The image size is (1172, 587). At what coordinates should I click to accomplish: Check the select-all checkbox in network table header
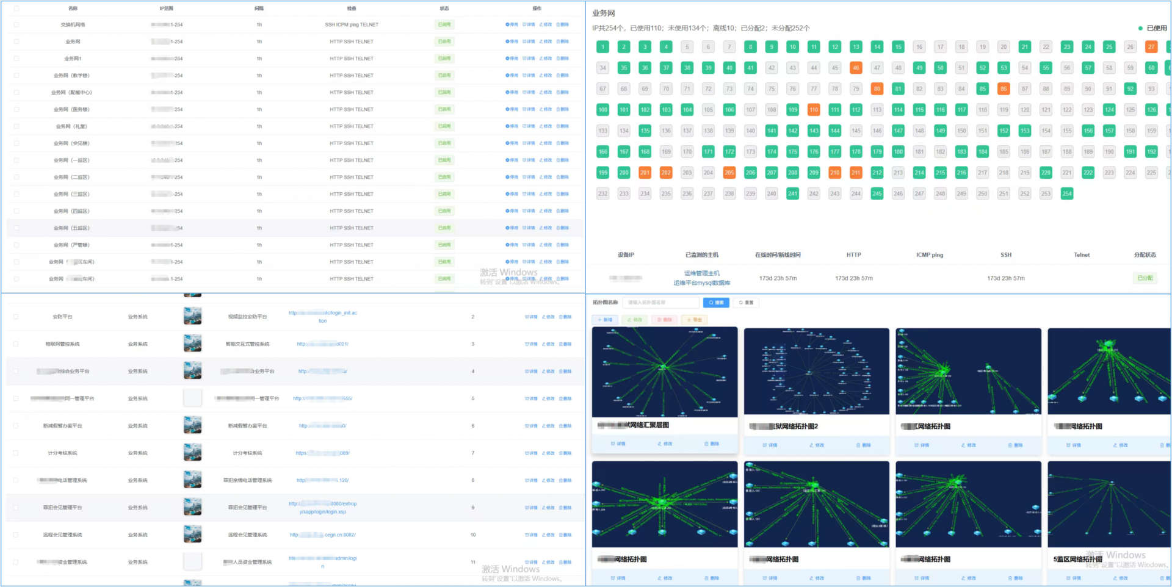click(16, 9)
